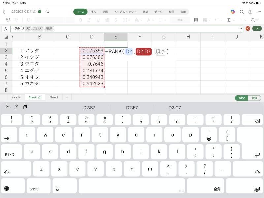264x198 pixels.
Task: Tap the 順序 argument placeholder in cell
Action: (x=160, y=51)
